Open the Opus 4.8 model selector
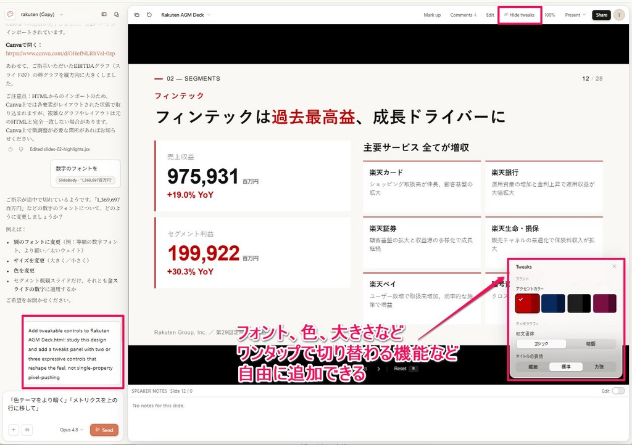 (x=72, y=430)
